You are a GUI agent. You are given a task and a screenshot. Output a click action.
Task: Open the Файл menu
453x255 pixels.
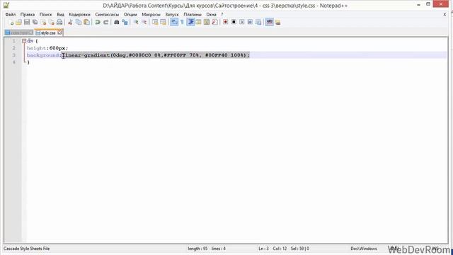point(11,14)
